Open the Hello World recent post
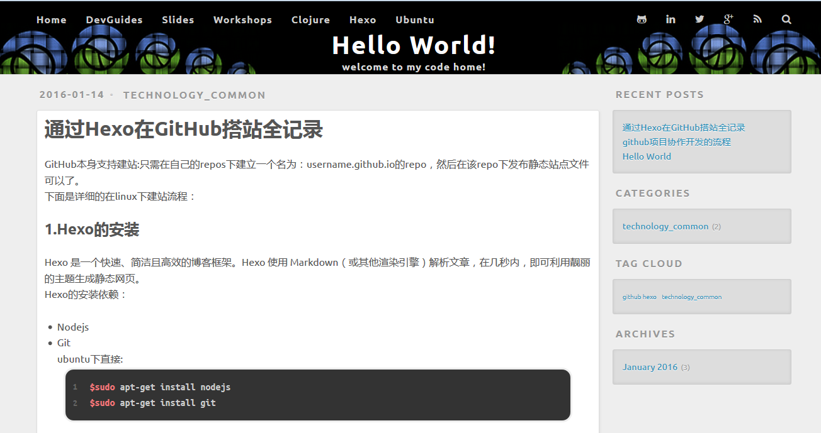The width and height of the screenshot is (821, 433). 647,156
